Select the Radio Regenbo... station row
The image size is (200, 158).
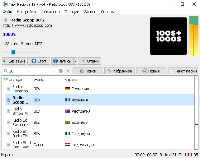100,89
